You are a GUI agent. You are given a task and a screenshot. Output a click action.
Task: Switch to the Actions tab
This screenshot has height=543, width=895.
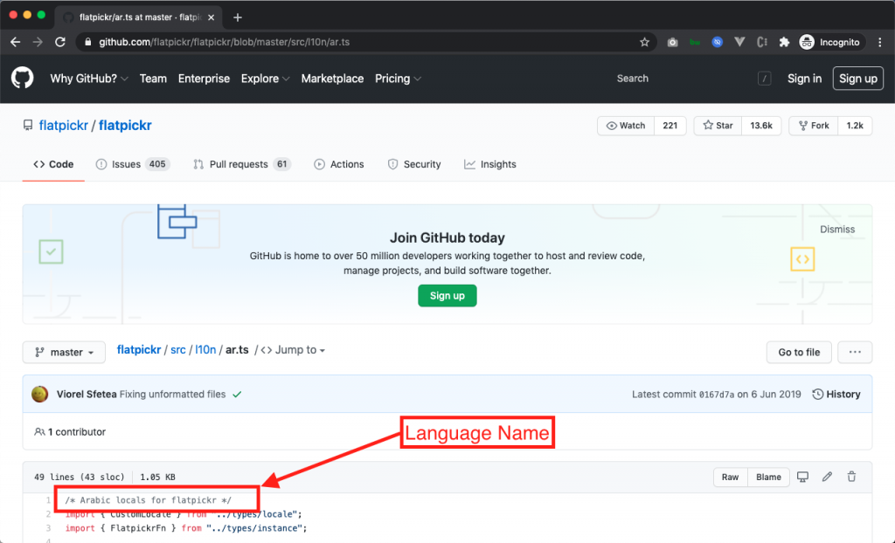point(339,164)
